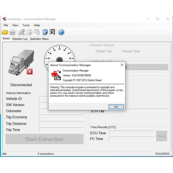Click the truck image icon

point(21,62)
